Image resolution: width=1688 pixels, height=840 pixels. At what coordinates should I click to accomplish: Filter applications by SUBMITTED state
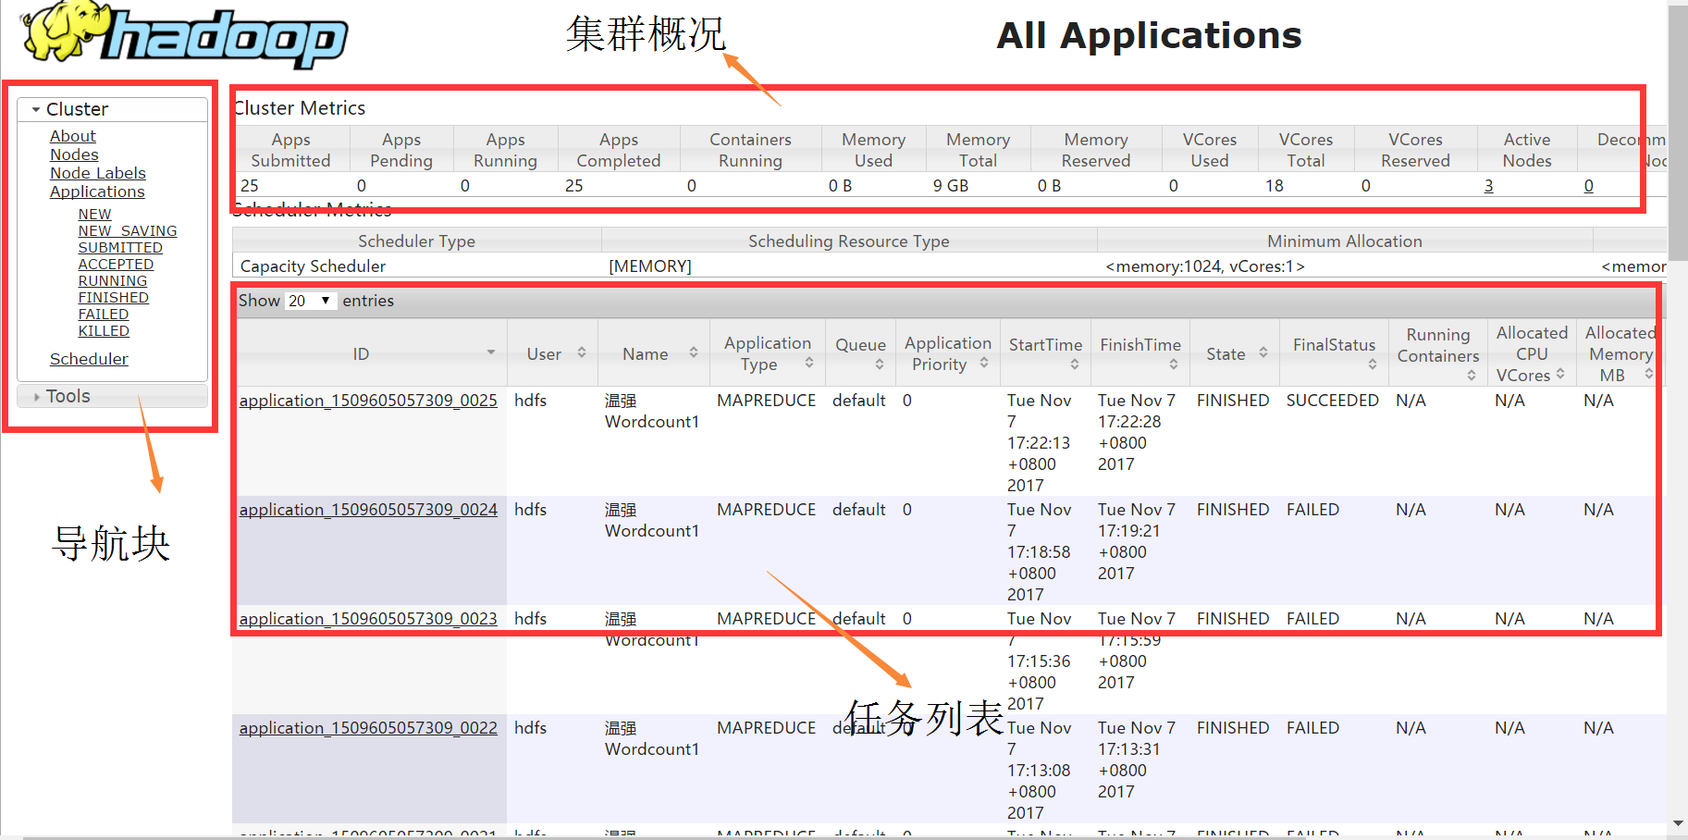(120, 247)
